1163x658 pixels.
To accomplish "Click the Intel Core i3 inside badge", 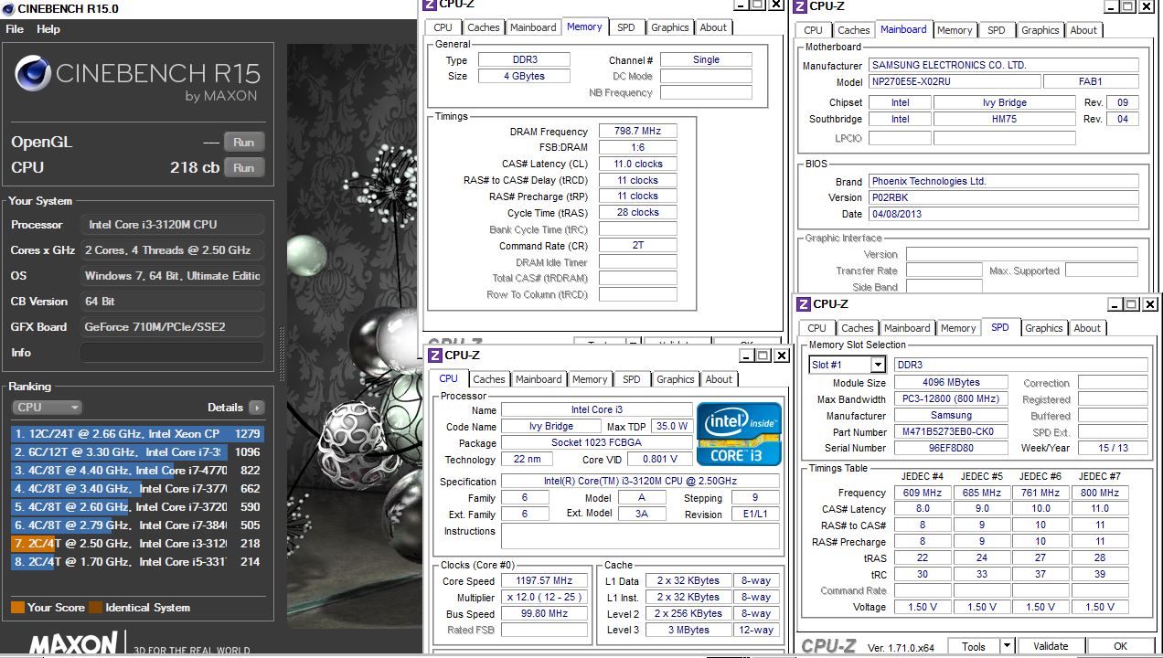I will (x=740, y=434).
